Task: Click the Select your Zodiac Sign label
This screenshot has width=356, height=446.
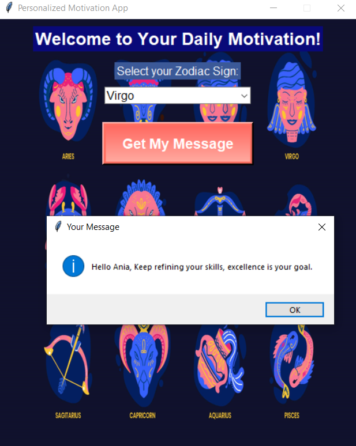Action: coord(178,71)
